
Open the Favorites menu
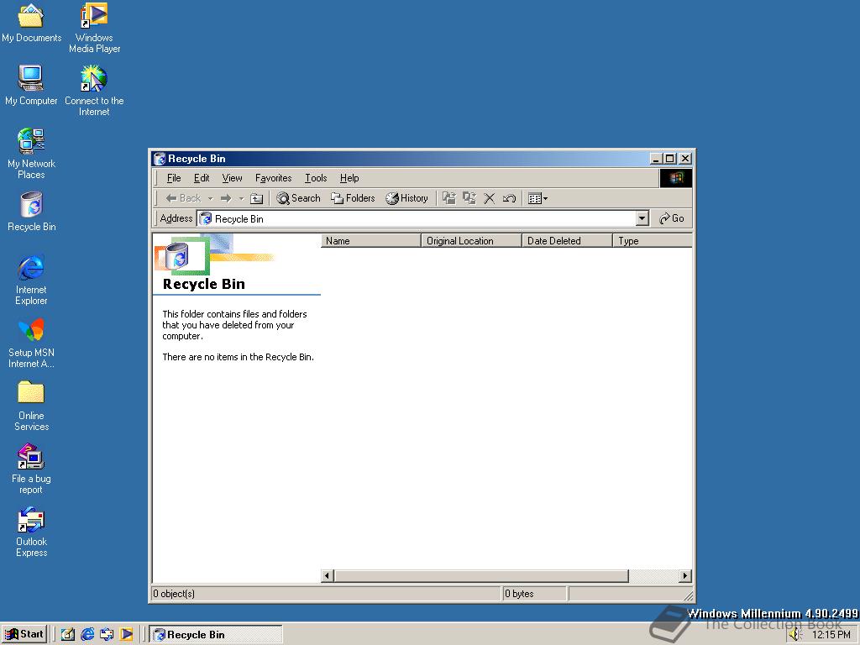[x=273, y=178]
